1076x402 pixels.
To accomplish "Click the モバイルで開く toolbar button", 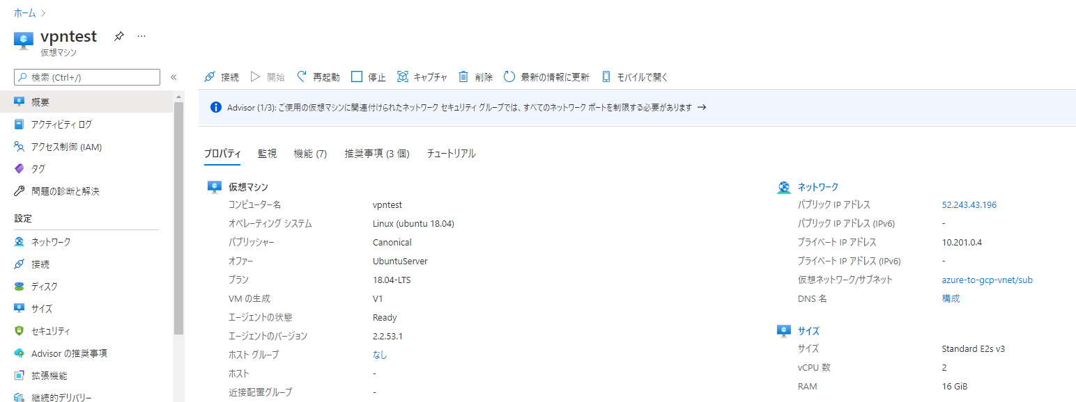I will coord(634,77).
